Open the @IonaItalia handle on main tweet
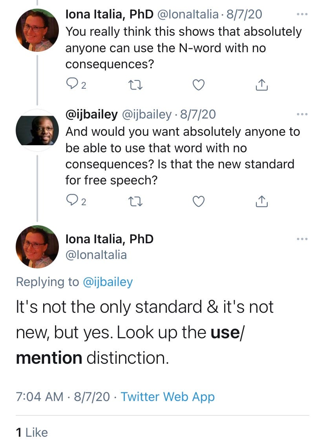This screenshot has width=325, height=443. coord(96,255)
